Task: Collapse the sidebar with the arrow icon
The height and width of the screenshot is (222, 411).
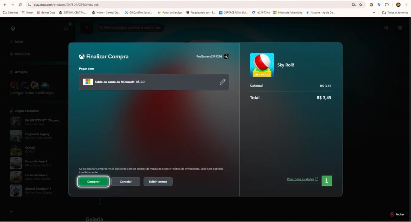Action: [x=12, y=212]
